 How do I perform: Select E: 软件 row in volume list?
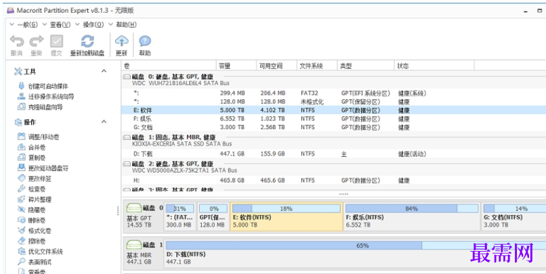point(333,110)
